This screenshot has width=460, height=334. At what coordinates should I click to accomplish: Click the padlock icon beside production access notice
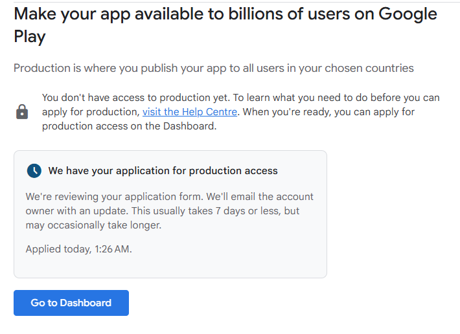tap(22, 111)
